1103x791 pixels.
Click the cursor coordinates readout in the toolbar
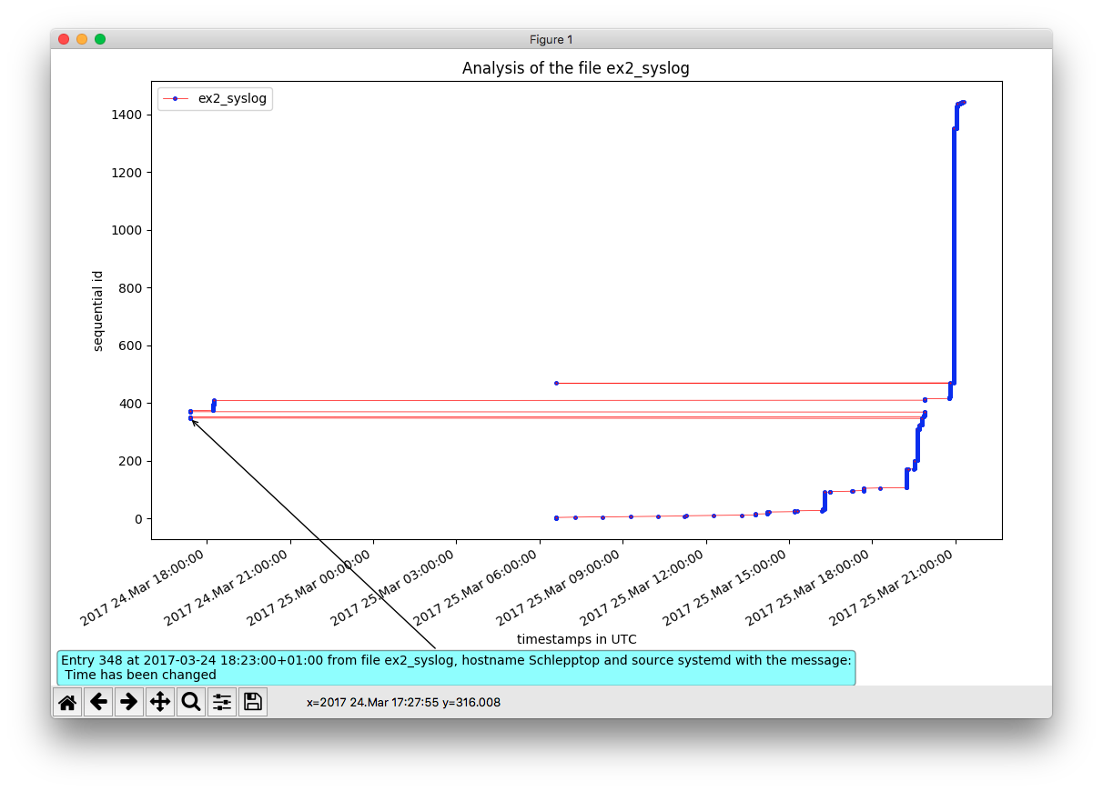403,703
